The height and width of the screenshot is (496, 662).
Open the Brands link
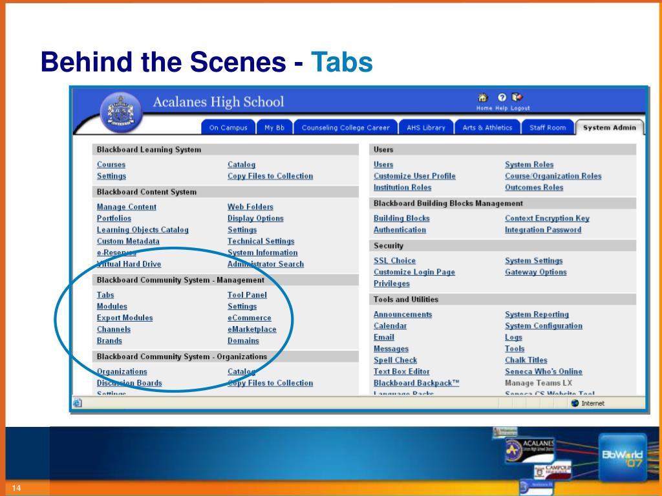tap(109, 340)
